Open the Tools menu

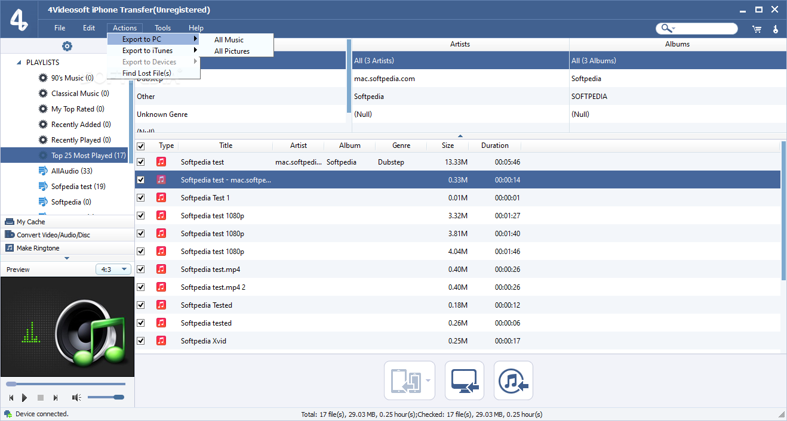coord(162,28)
